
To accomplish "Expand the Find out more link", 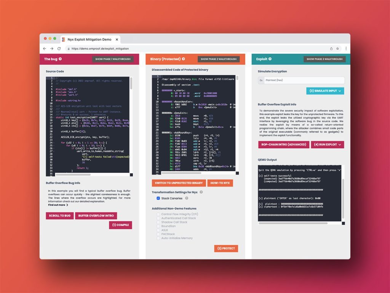I will point(58,205).
